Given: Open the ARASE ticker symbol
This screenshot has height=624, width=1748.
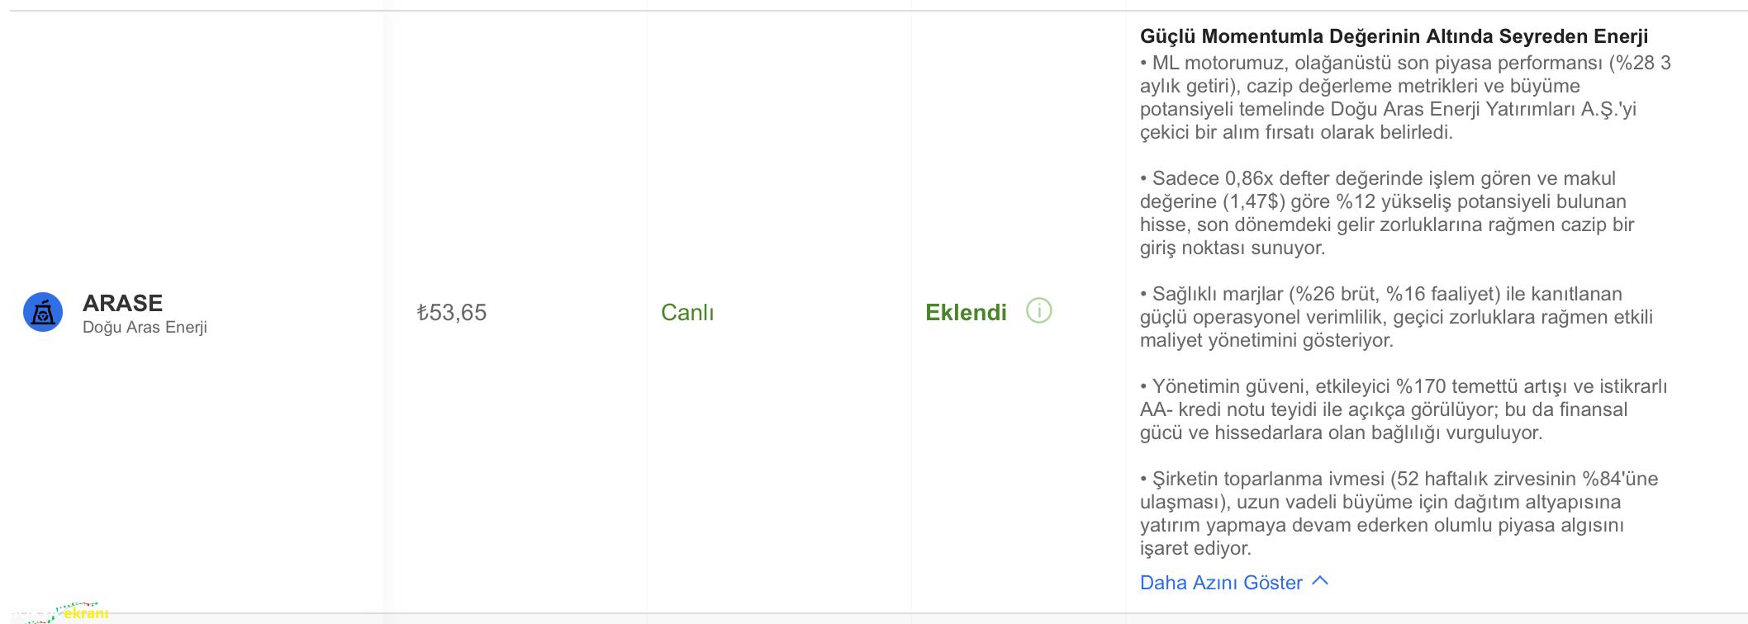Looking at the screenshot, I should [x=122, y=303].
